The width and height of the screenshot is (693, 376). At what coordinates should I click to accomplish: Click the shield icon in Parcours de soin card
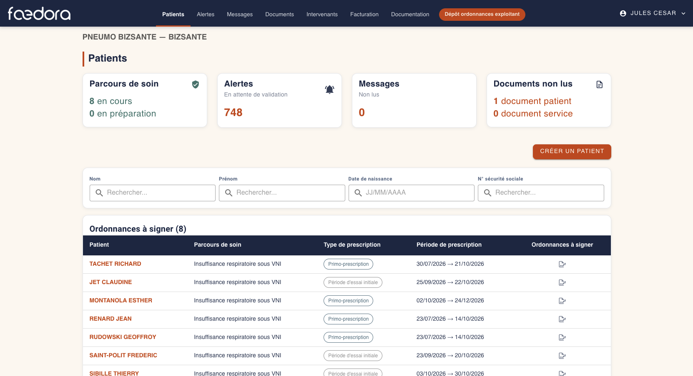(x=195, y=84)
